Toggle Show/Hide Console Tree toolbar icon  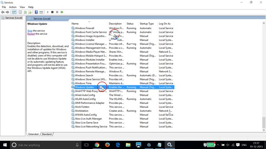(14, 12)
